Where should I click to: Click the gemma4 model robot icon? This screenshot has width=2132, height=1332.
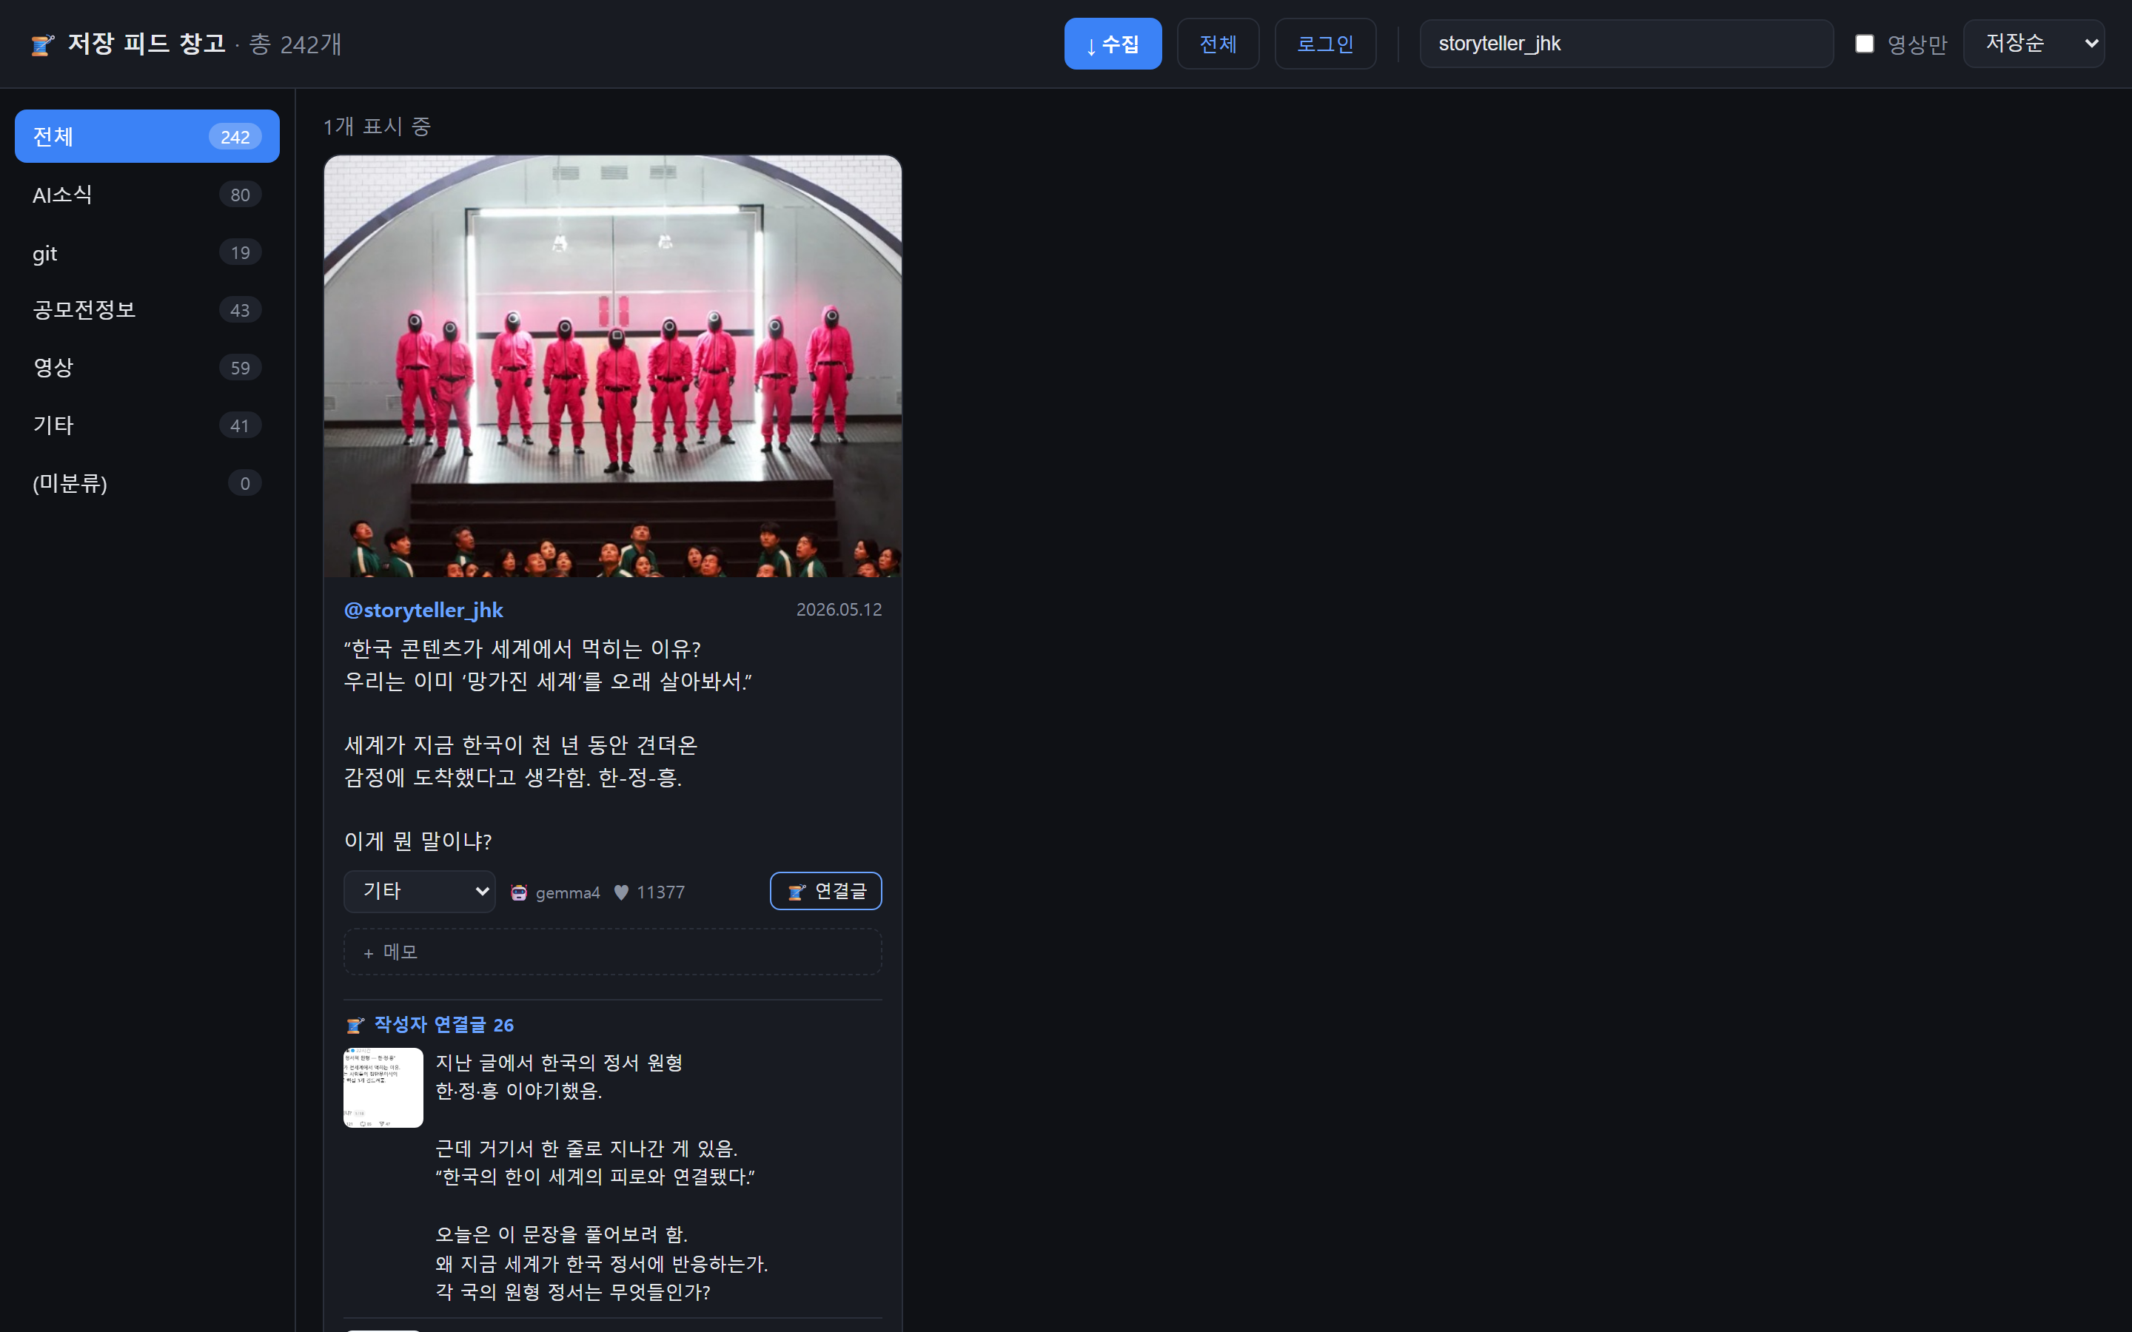pos(519,892)
